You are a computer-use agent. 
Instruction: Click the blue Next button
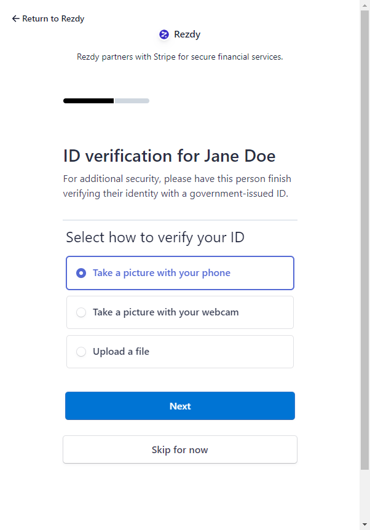(180, 406)
